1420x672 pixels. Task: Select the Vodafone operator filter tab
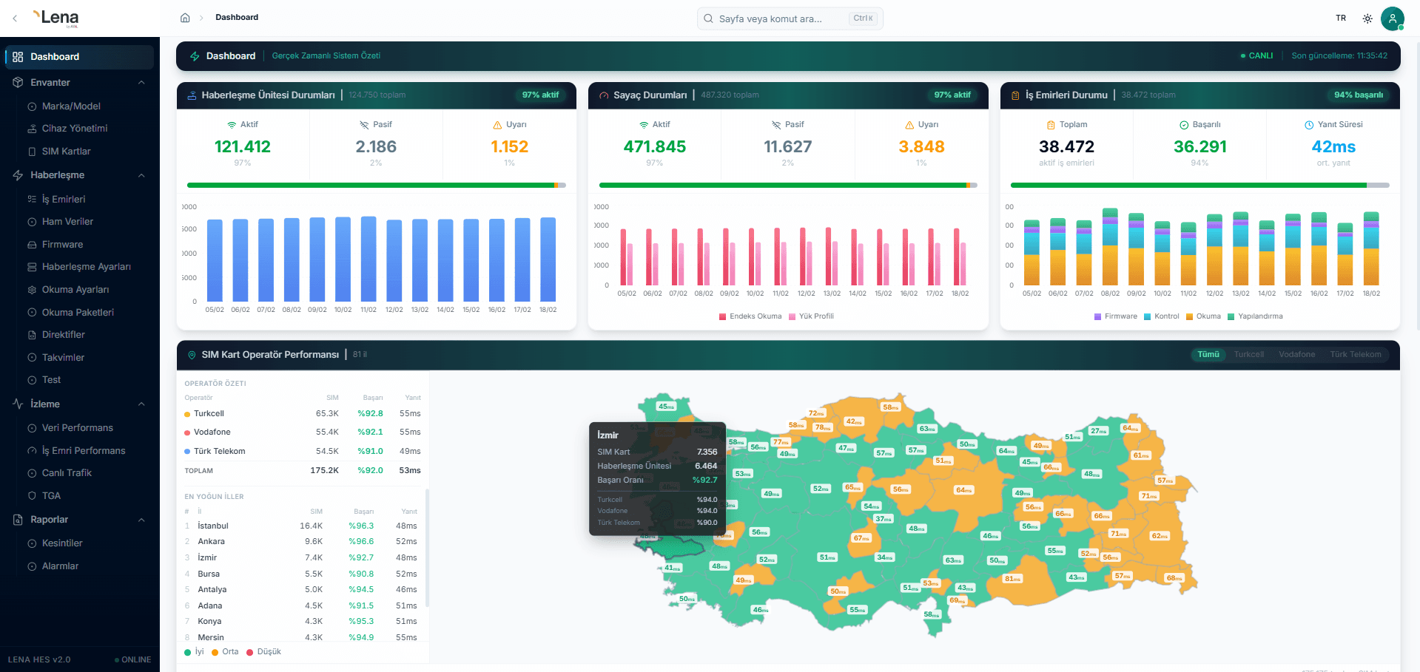click(1296, 355)
